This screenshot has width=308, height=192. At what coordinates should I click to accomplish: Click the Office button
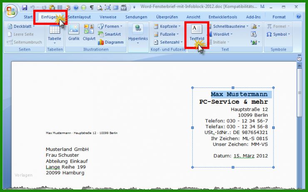[11, 10]
